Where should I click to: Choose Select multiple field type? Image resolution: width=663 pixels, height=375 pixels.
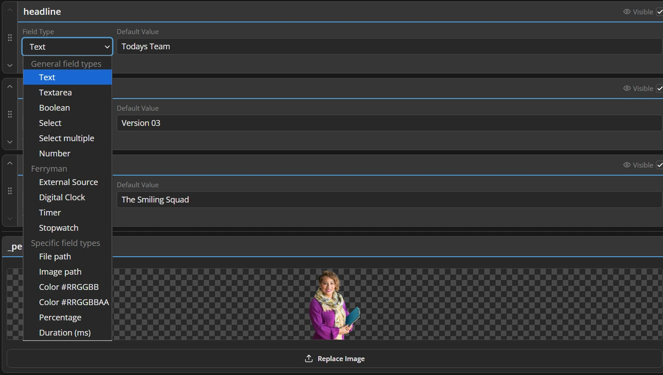(x=67, y=138)
